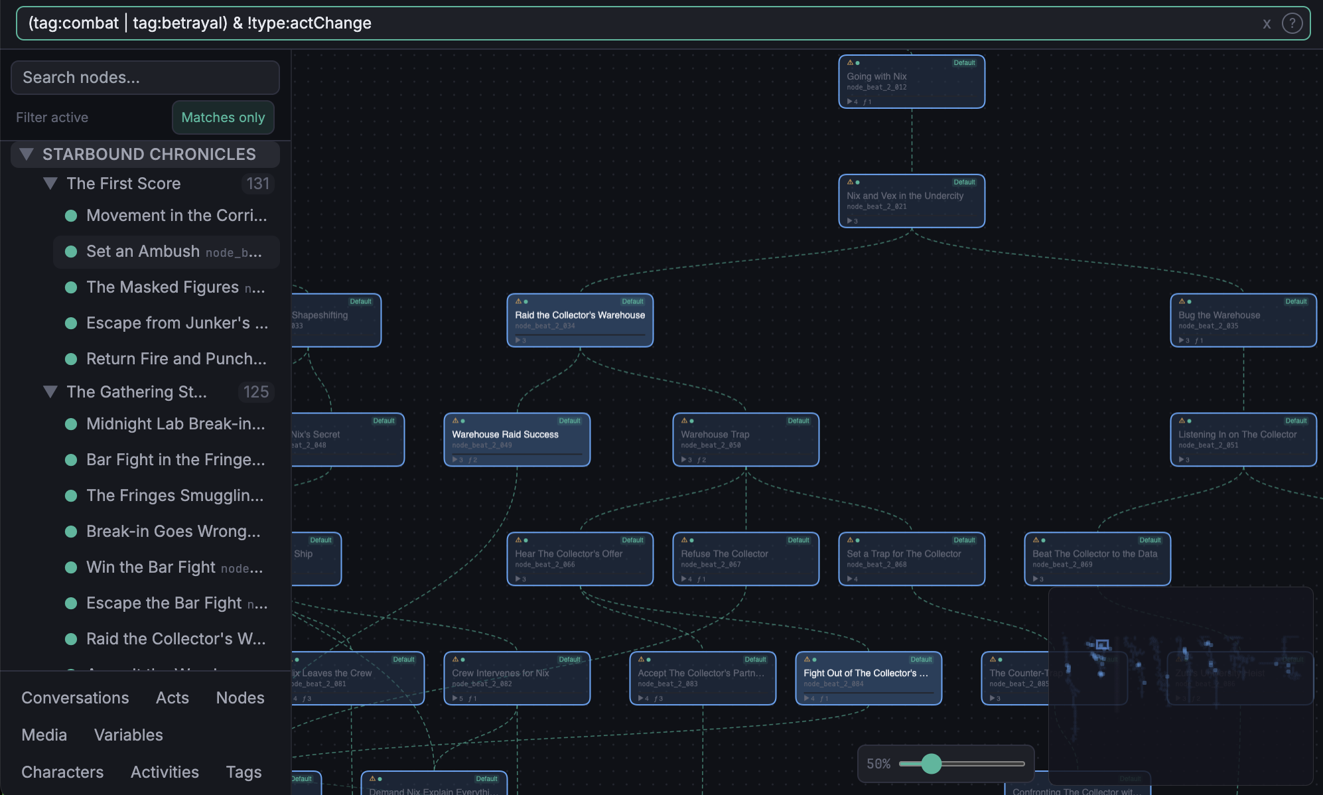This screenshot has width=1323, height=795.
Task: Click the warning triangle on Warehouse Raid Success node
Action: 456,421
